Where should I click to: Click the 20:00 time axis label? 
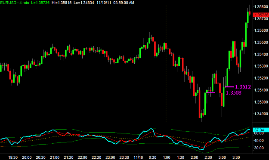27,157
